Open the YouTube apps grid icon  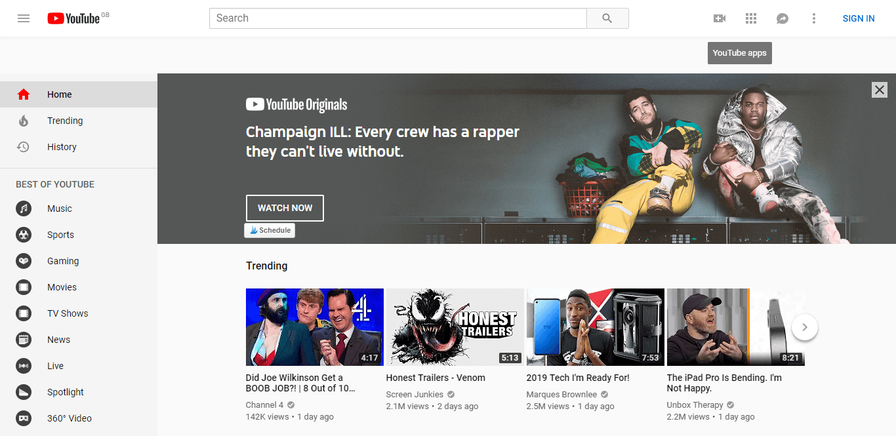pos(751,18)
